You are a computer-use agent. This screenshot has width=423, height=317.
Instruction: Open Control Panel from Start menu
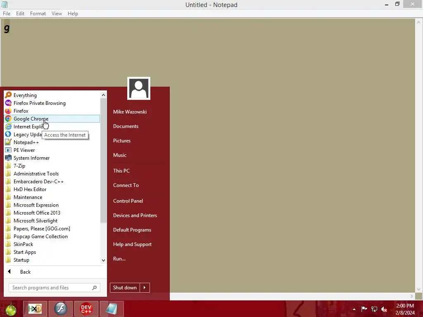coord(128,201)
